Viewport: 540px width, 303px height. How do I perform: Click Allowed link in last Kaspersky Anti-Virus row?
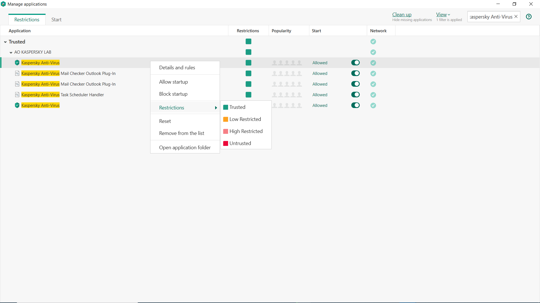[x=320, y=105]
